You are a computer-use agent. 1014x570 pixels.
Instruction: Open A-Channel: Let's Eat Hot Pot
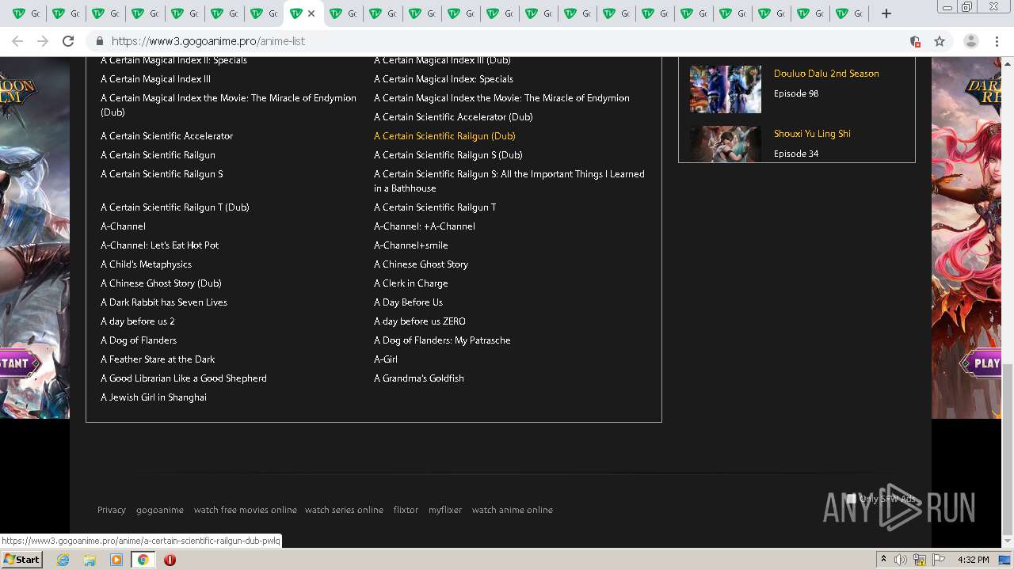click(159, 245)
